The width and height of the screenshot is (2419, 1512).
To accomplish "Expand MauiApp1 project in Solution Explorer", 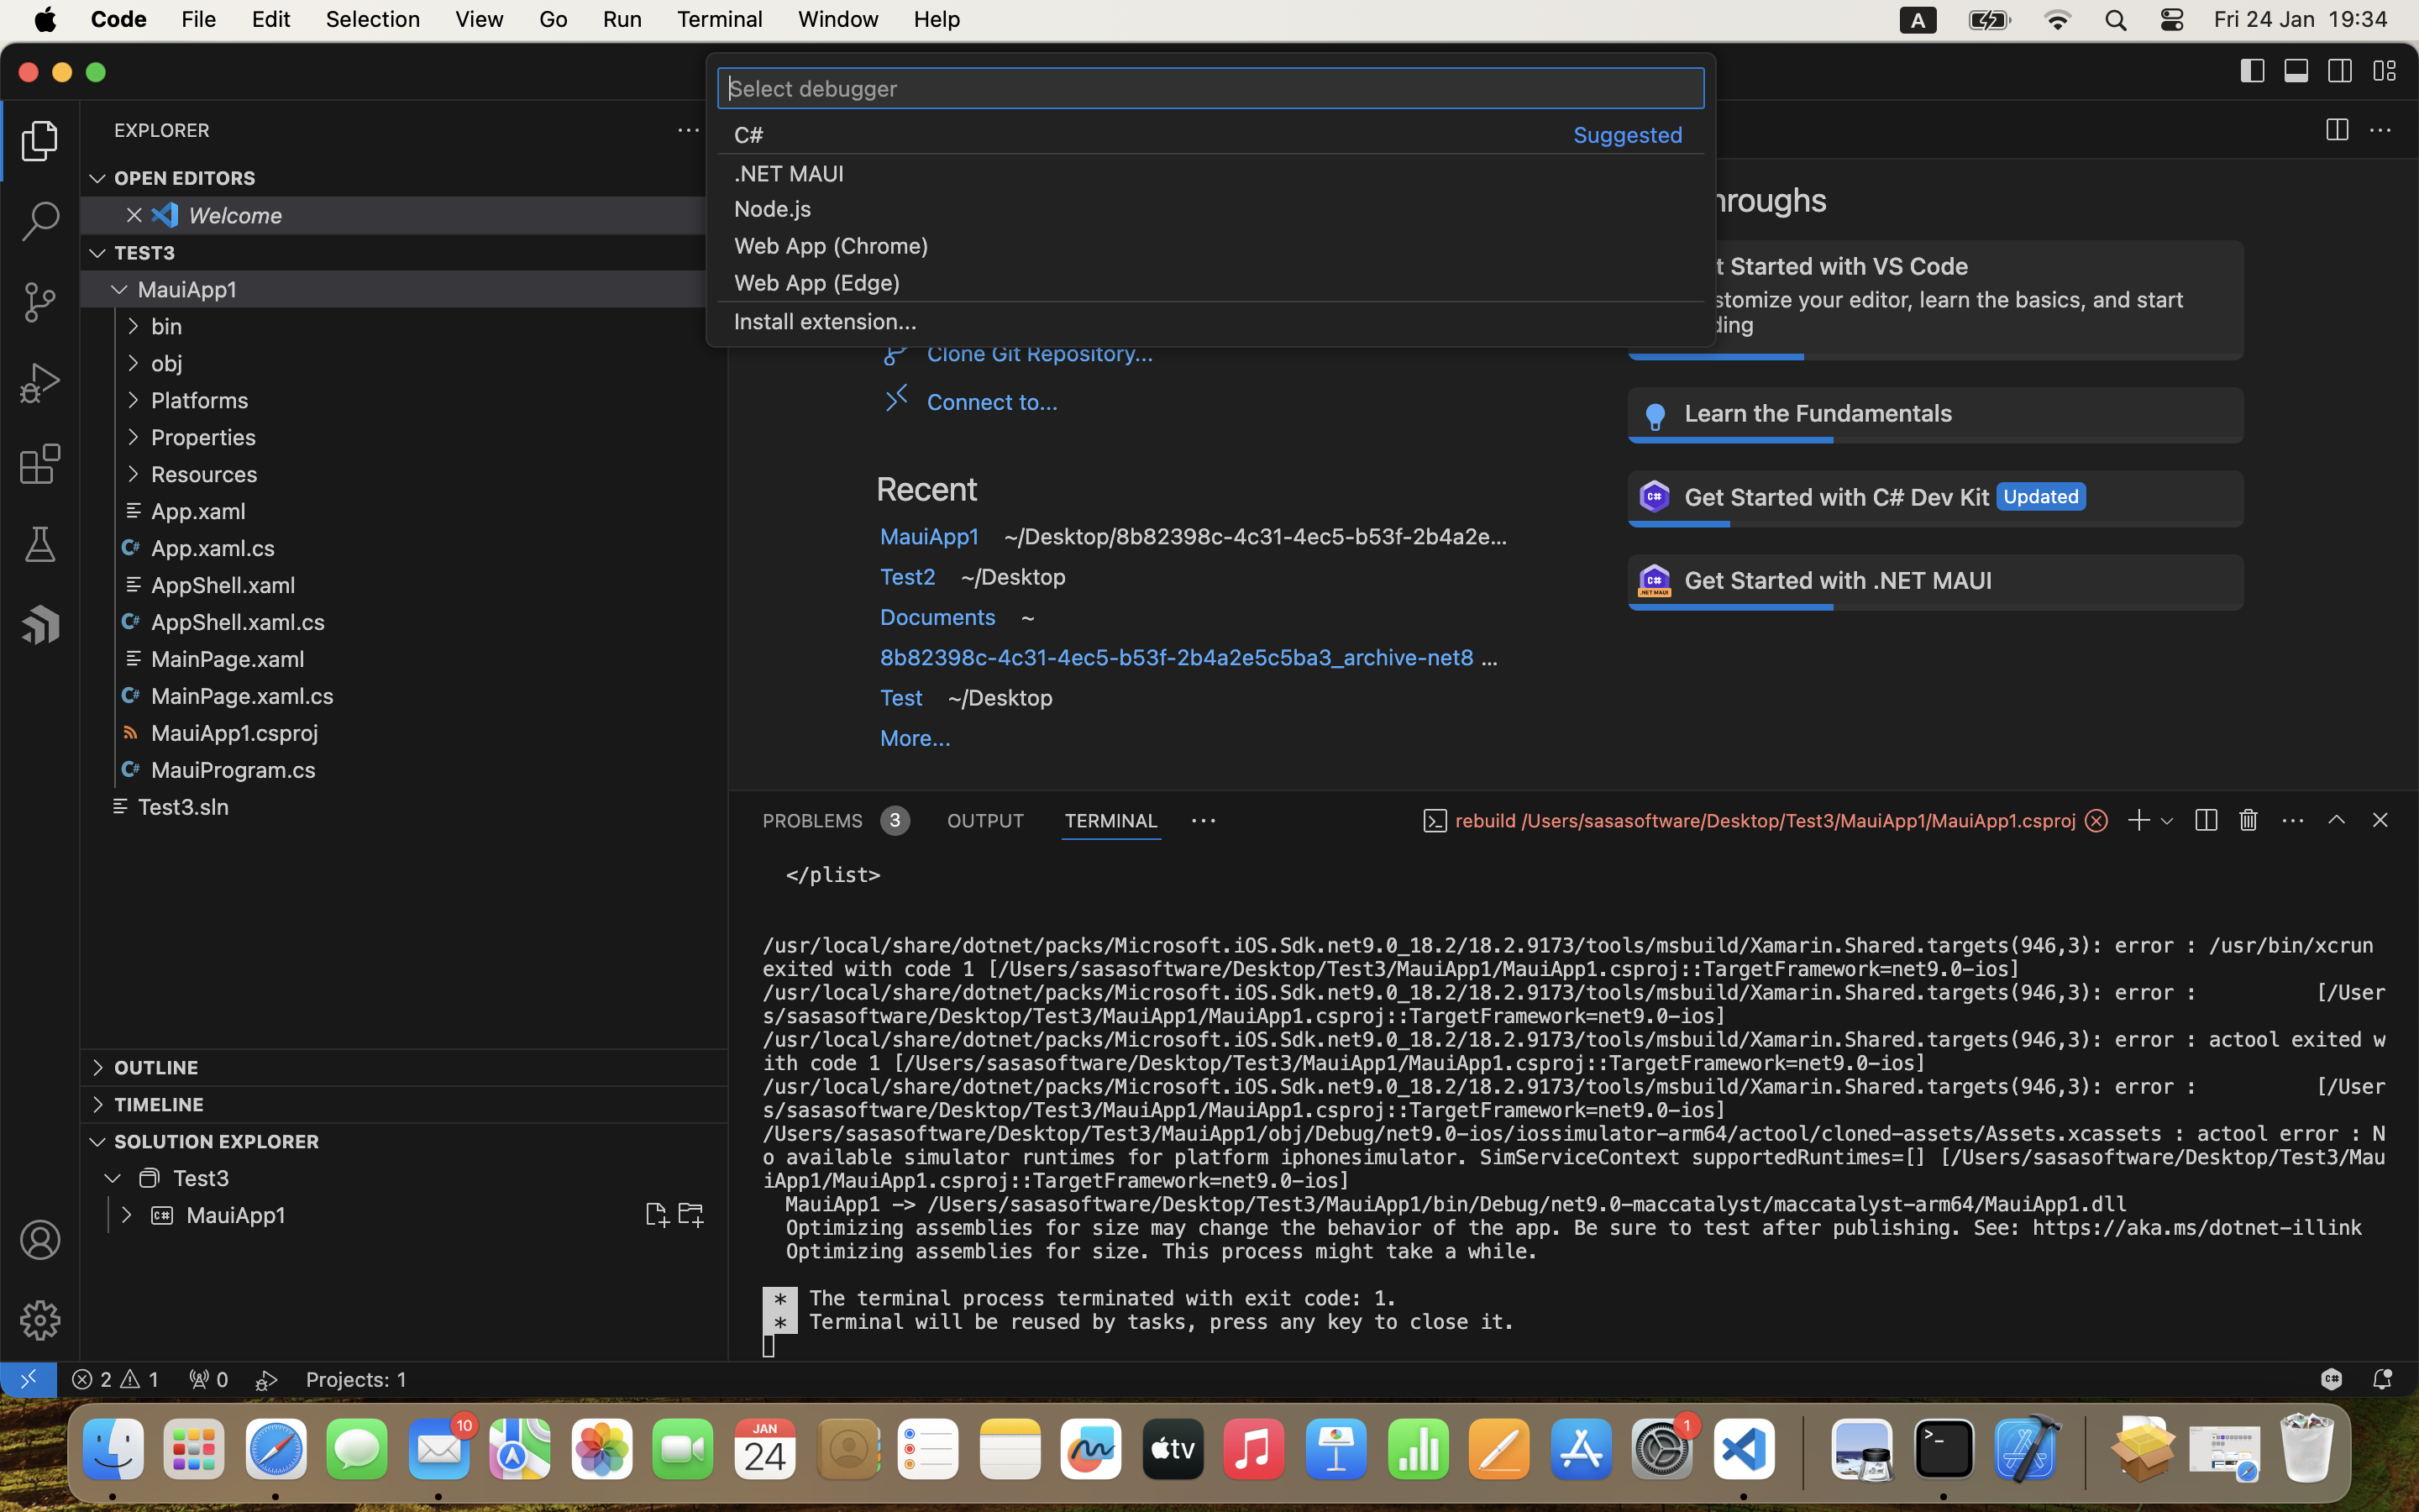I will pyautogui.click(x=126, y=1215).
